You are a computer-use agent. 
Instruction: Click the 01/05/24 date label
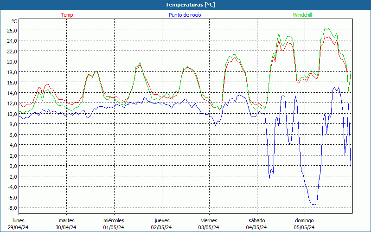tap(114, 227)
